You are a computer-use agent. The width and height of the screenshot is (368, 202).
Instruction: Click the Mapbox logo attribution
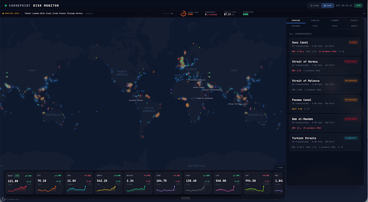10,199
